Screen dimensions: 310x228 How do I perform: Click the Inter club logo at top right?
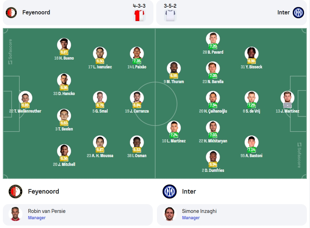[x=298, y=13]
